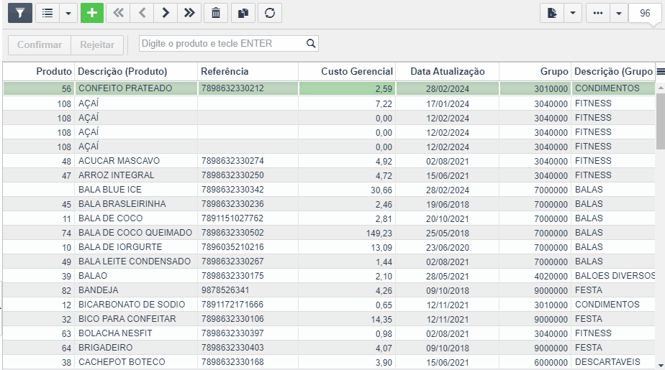Viewport: 665px width, 370px height.
Task: Go to previous record arrow
Action: [142, 13]
